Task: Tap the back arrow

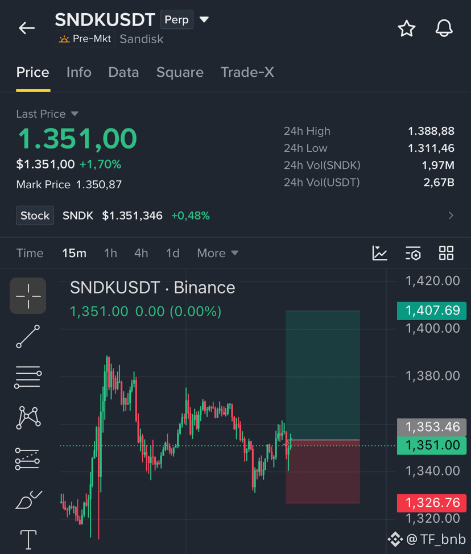Action: point(27,28)
